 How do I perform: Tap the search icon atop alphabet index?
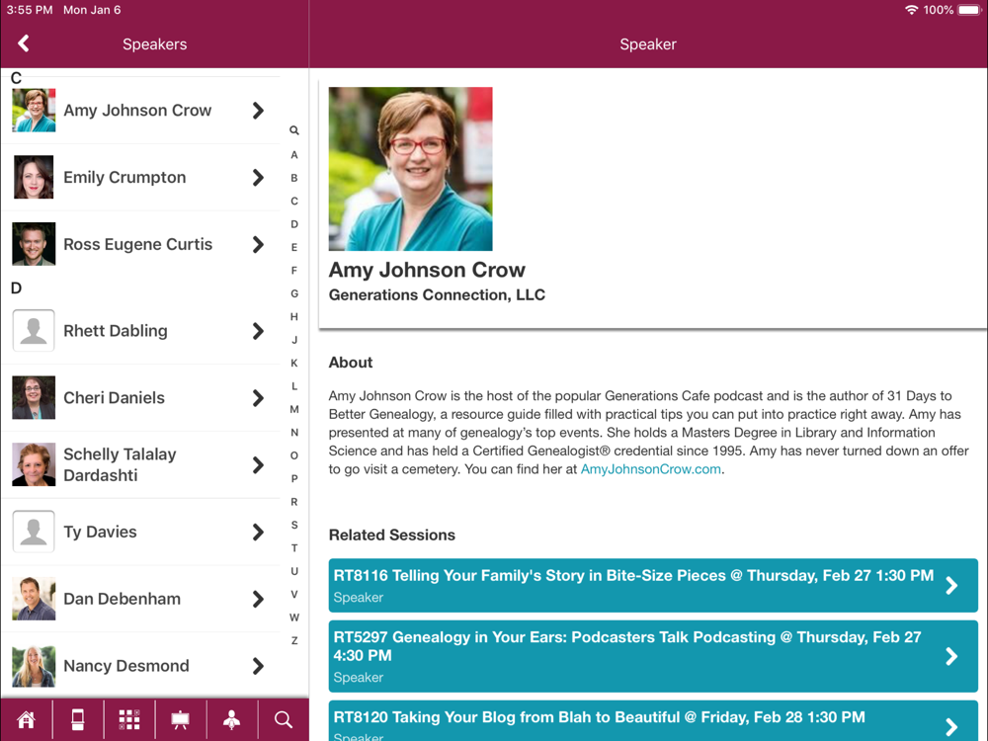click(294, 130)
